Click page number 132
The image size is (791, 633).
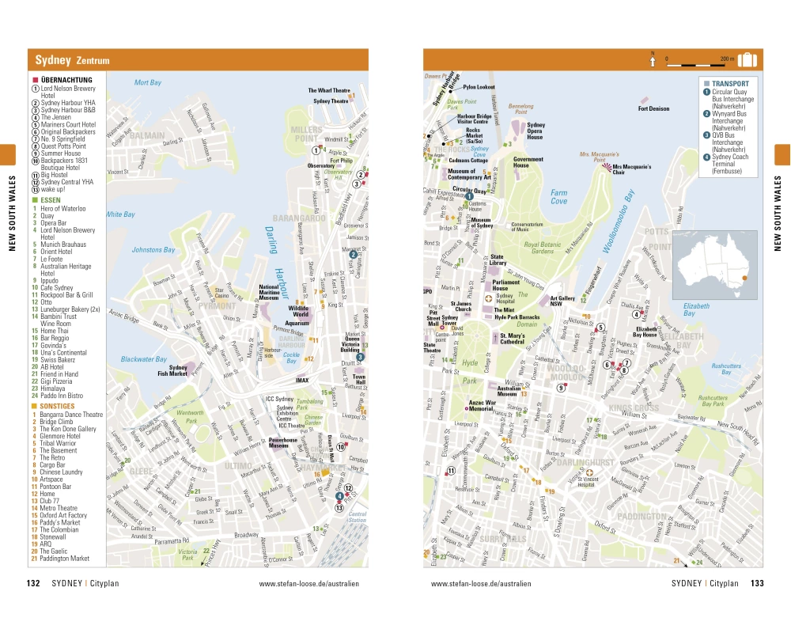pos(33,583)
